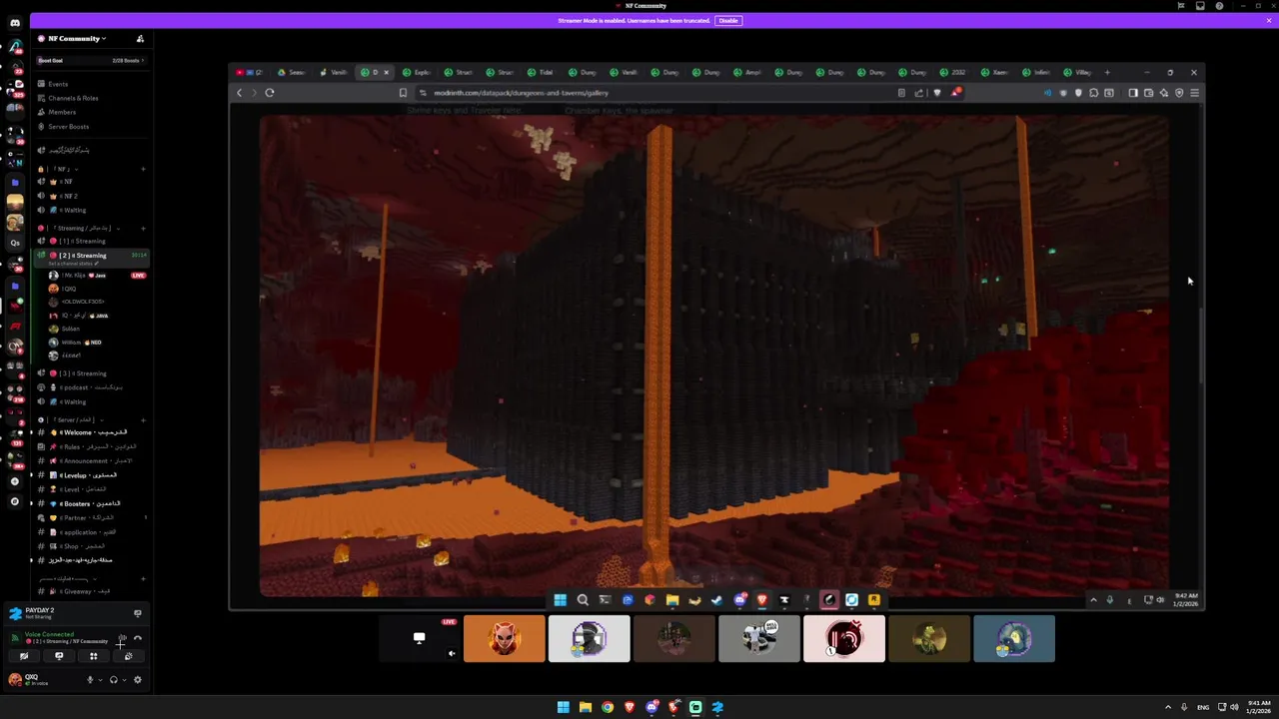Reload the page in the streamed browser

(x=270, y=93)
